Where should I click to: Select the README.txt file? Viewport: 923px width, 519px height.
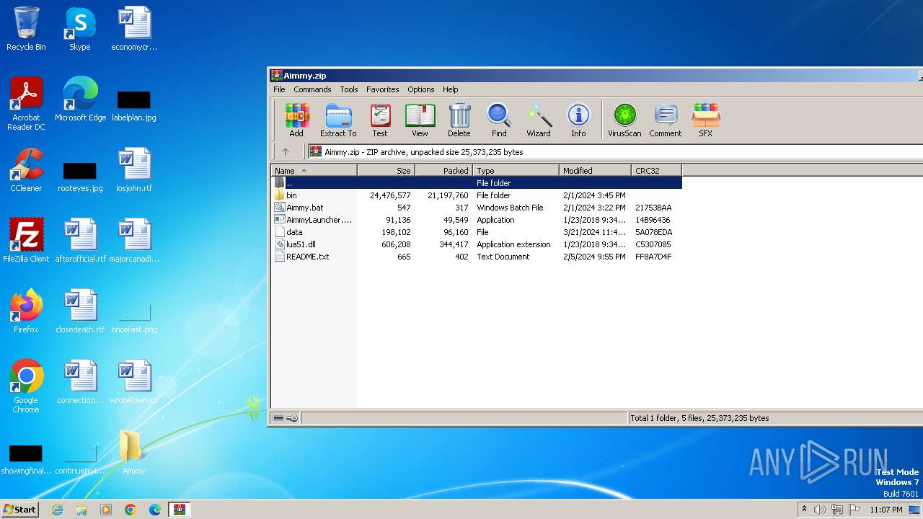point(477,257)
